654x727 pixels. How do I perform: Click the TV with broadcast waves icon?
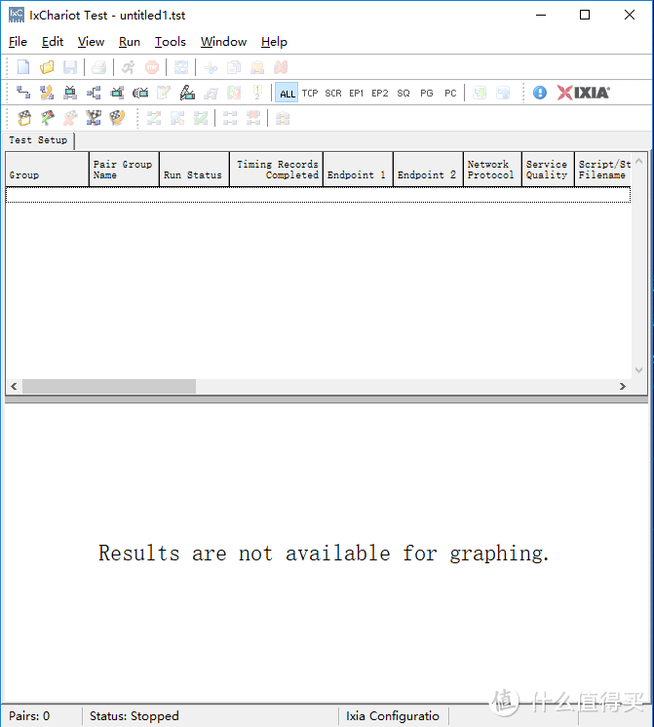pyautogui.click(x=140, y=93)
